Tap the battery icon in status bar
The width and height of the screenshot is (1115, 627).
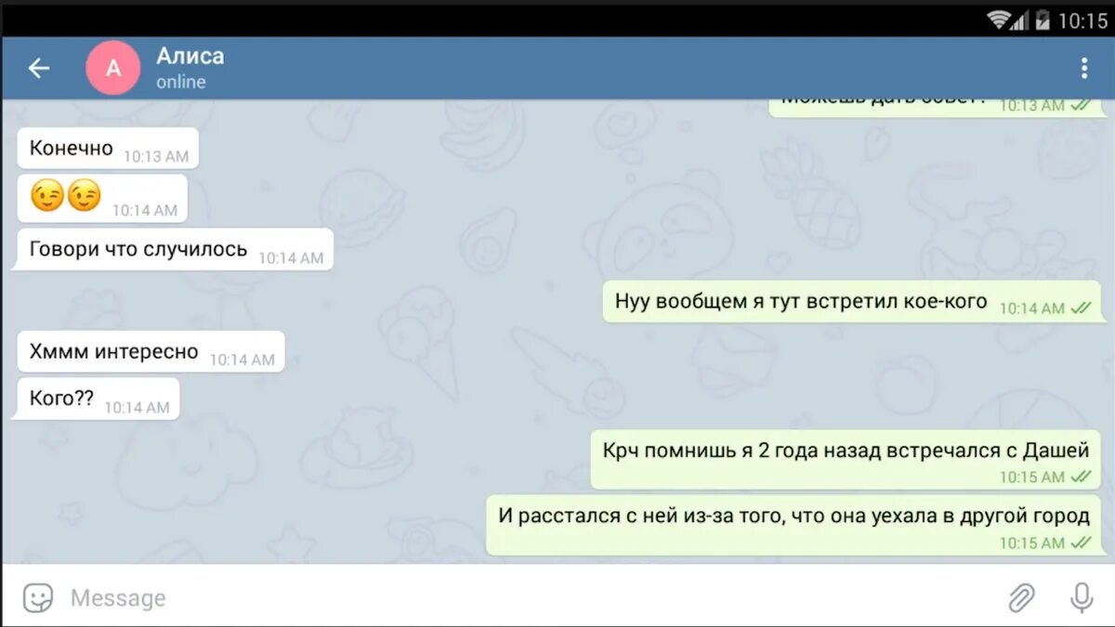coord(1043,20)
